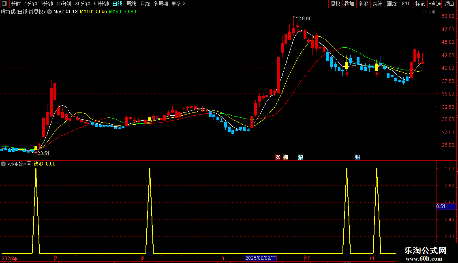458x263 pixels.
Task: Expand the 更多 periods menu
Action: point(178,4)
